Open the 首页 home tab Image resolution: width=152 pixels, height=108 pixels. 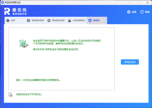[x=15, y=21]
